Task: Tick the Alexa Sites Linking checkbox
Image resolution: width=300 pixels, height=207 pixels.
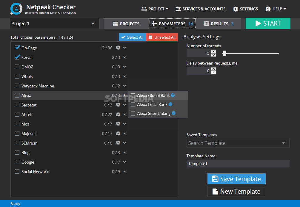Action: coord(133,113)
